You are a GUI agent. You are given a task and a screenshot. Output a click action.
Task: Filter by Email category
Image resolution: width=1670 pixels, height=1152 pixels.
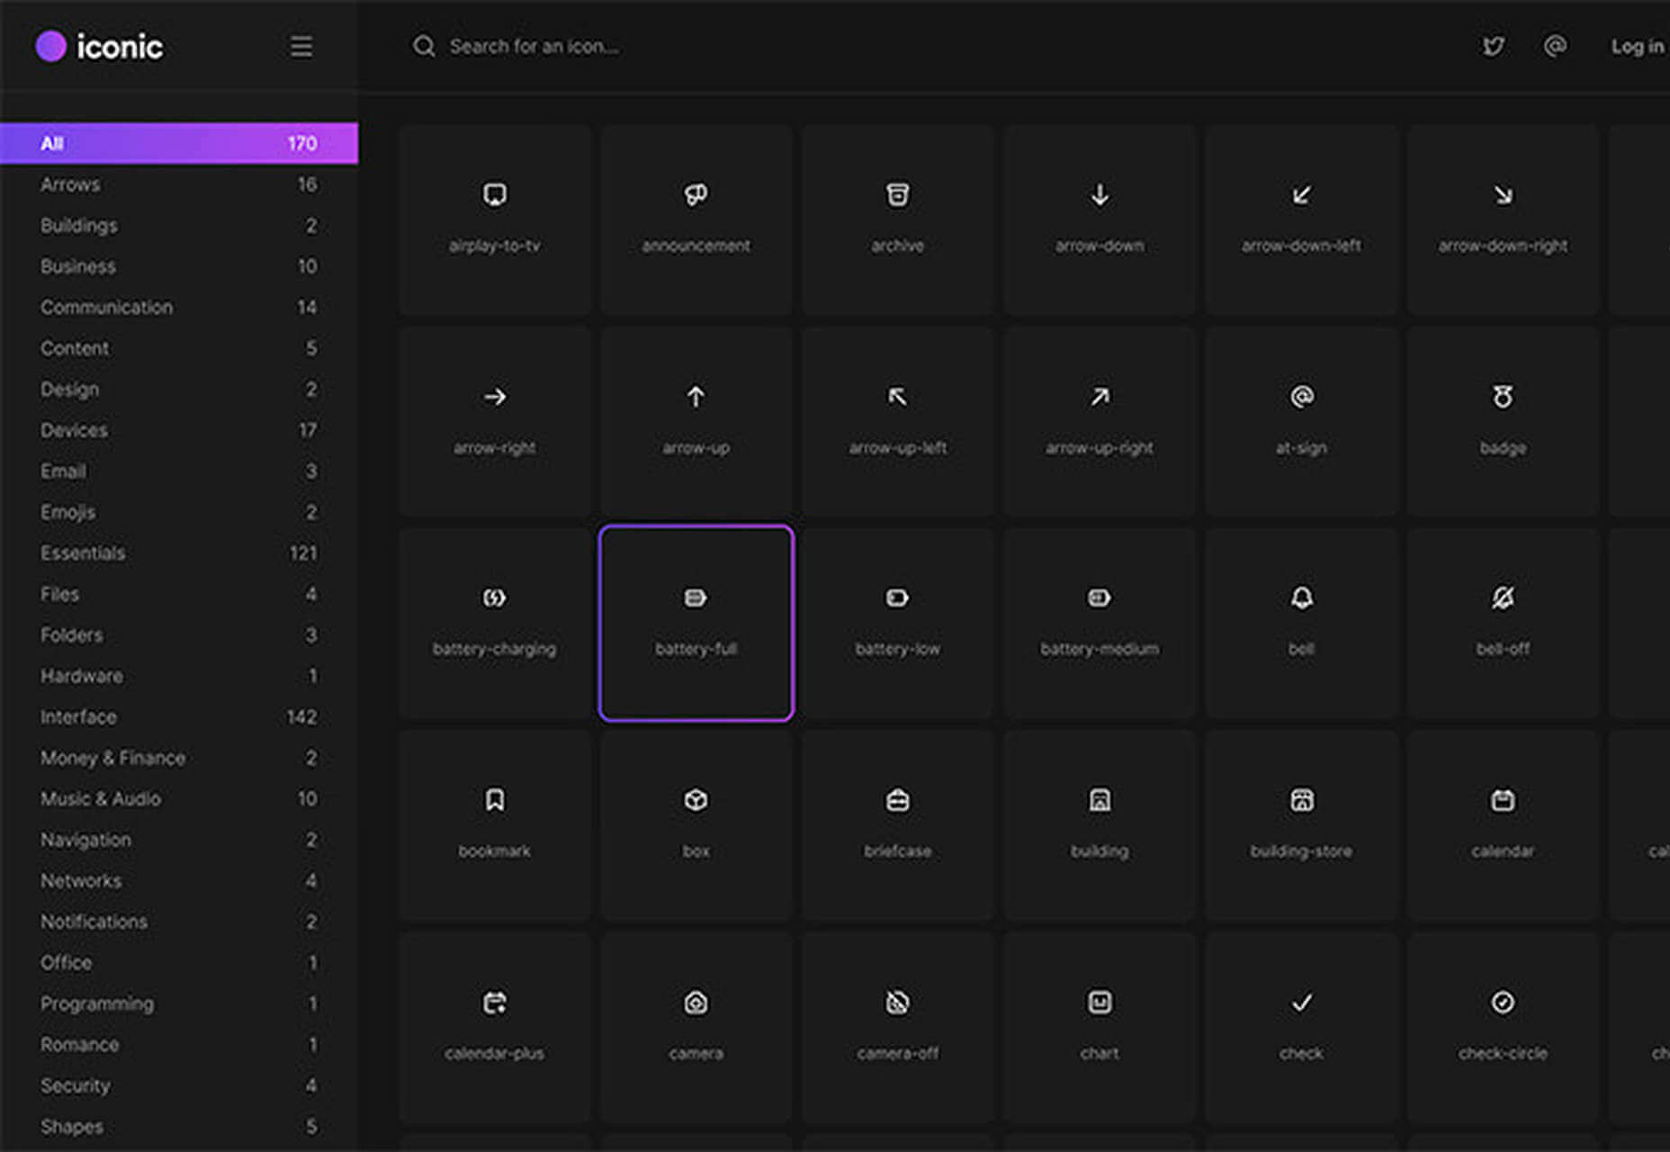[x=179, y=471]
